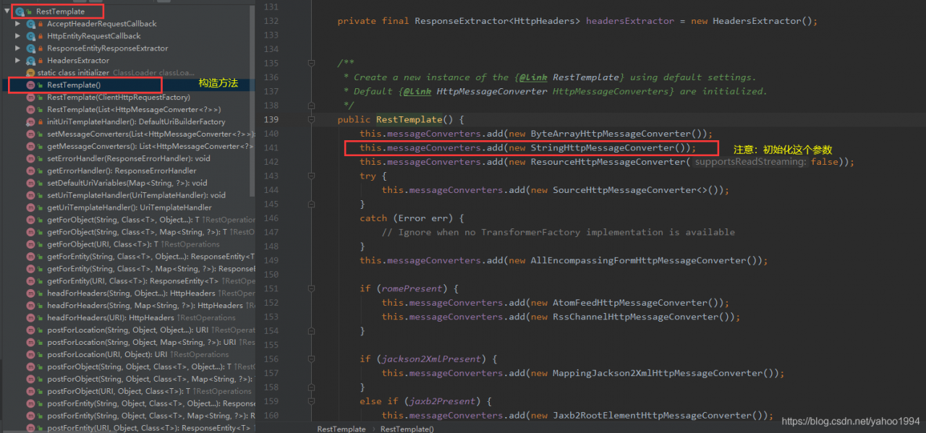Fold the RestTemplate constructor at line 139

311,120
